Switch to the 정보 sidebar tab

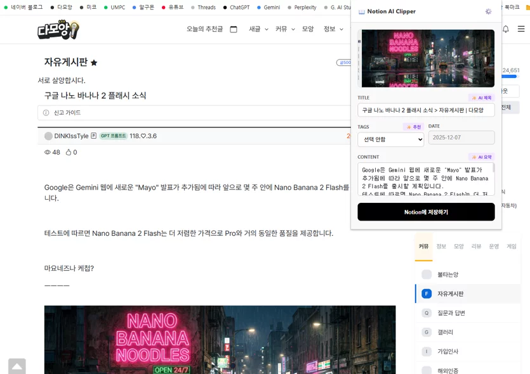point(441,247)
